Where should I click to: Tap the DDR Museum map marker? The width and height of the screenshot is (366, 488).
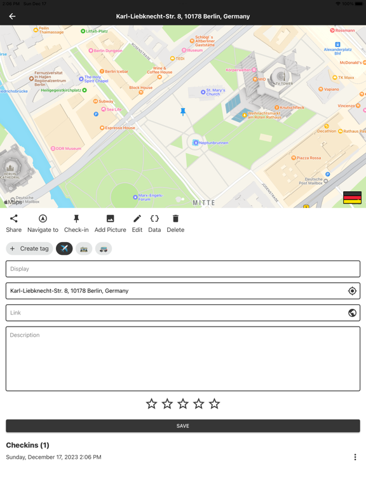coord(53,149)
